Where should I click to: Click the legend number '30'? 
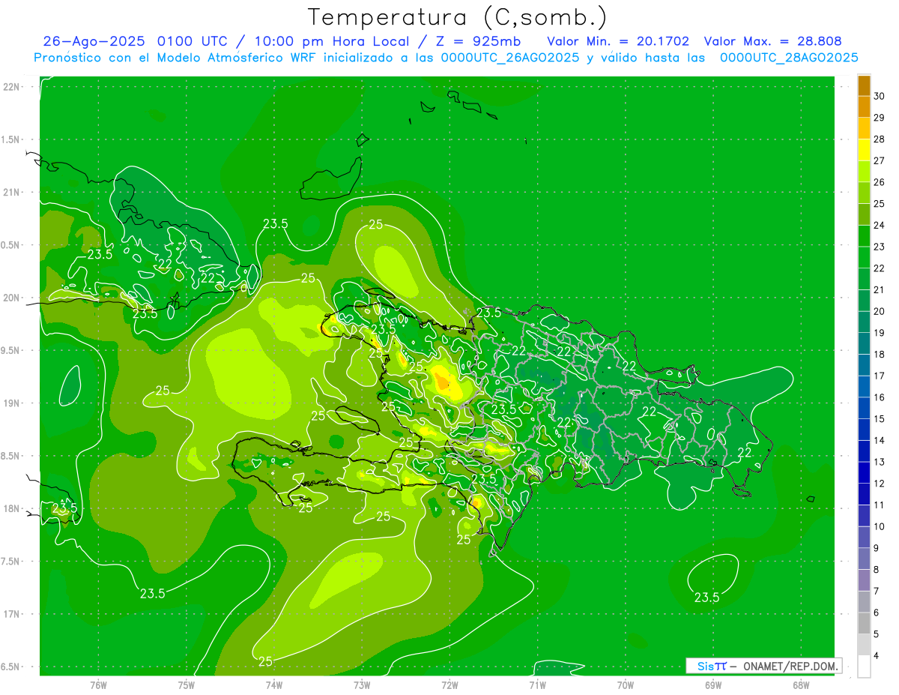point(880,96)
